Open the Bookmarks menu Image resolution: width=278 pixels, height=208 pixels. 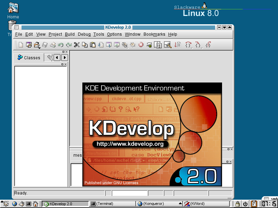154,34
